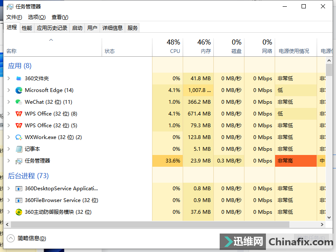Screen dimensions: 336x252
Task: Click the 360FileBrowser Service icon
Action: [x=19, y=200]
